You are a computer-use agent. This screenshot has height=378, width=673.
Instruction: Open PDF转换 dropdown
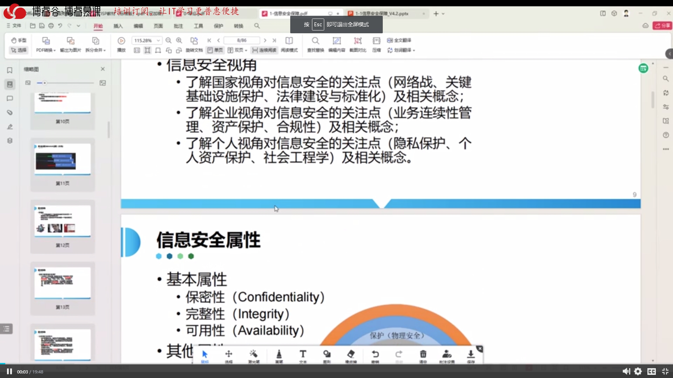46,45
